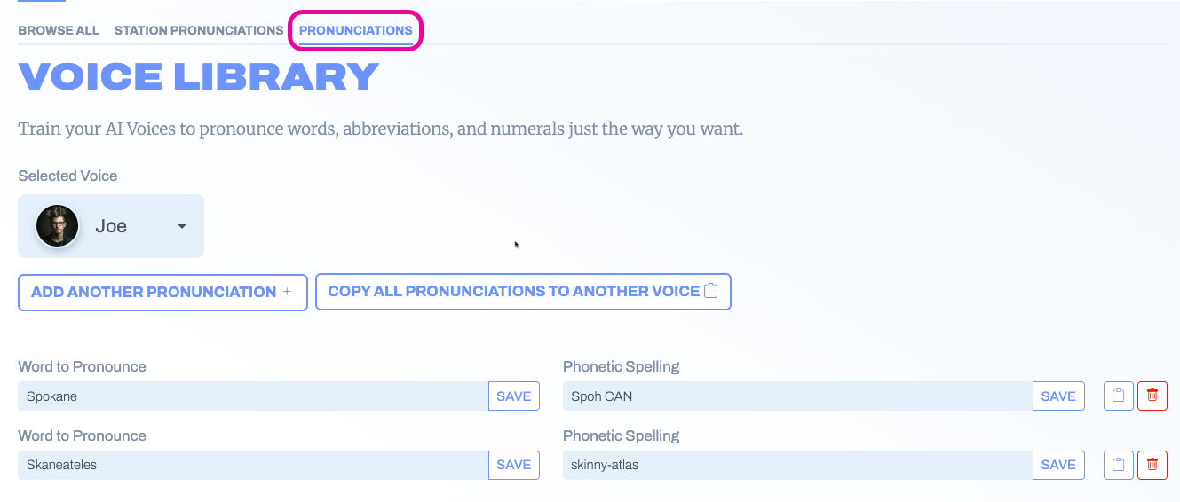Click clipboard icon on Copy All Pronunciations button
Viewport: 1180px width, 502px height.
(710, 291)
